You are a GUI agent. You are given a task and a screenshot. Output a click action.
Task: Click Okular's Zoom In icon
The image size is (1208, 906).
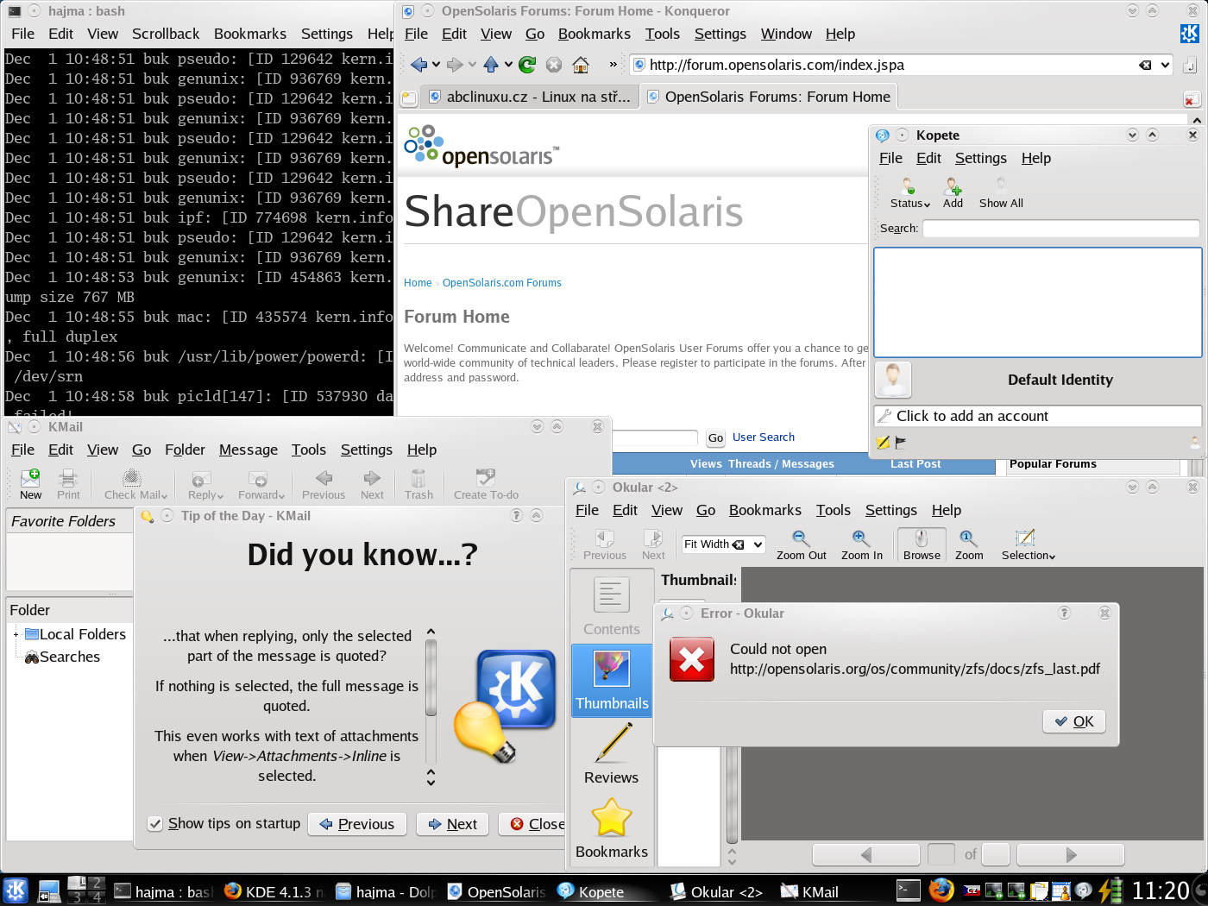pos(861,544)
